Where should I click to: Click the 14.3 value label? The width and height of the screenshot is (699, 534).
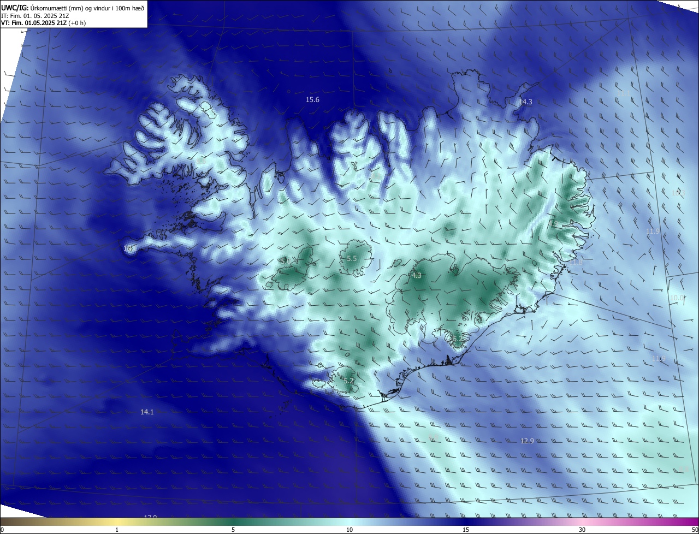click(525, 102)
